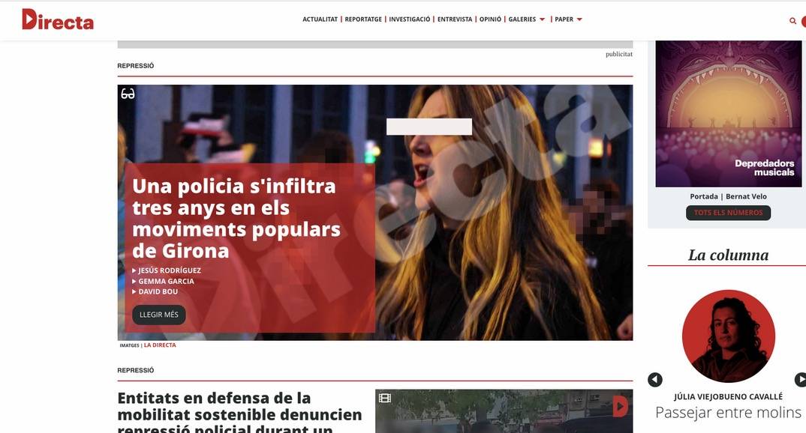The image size is (806, 433).
Task: Open the Reportatge section
Action: pos(363,19)
